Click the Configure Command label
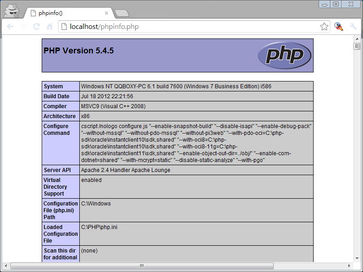 coord(57,129)
